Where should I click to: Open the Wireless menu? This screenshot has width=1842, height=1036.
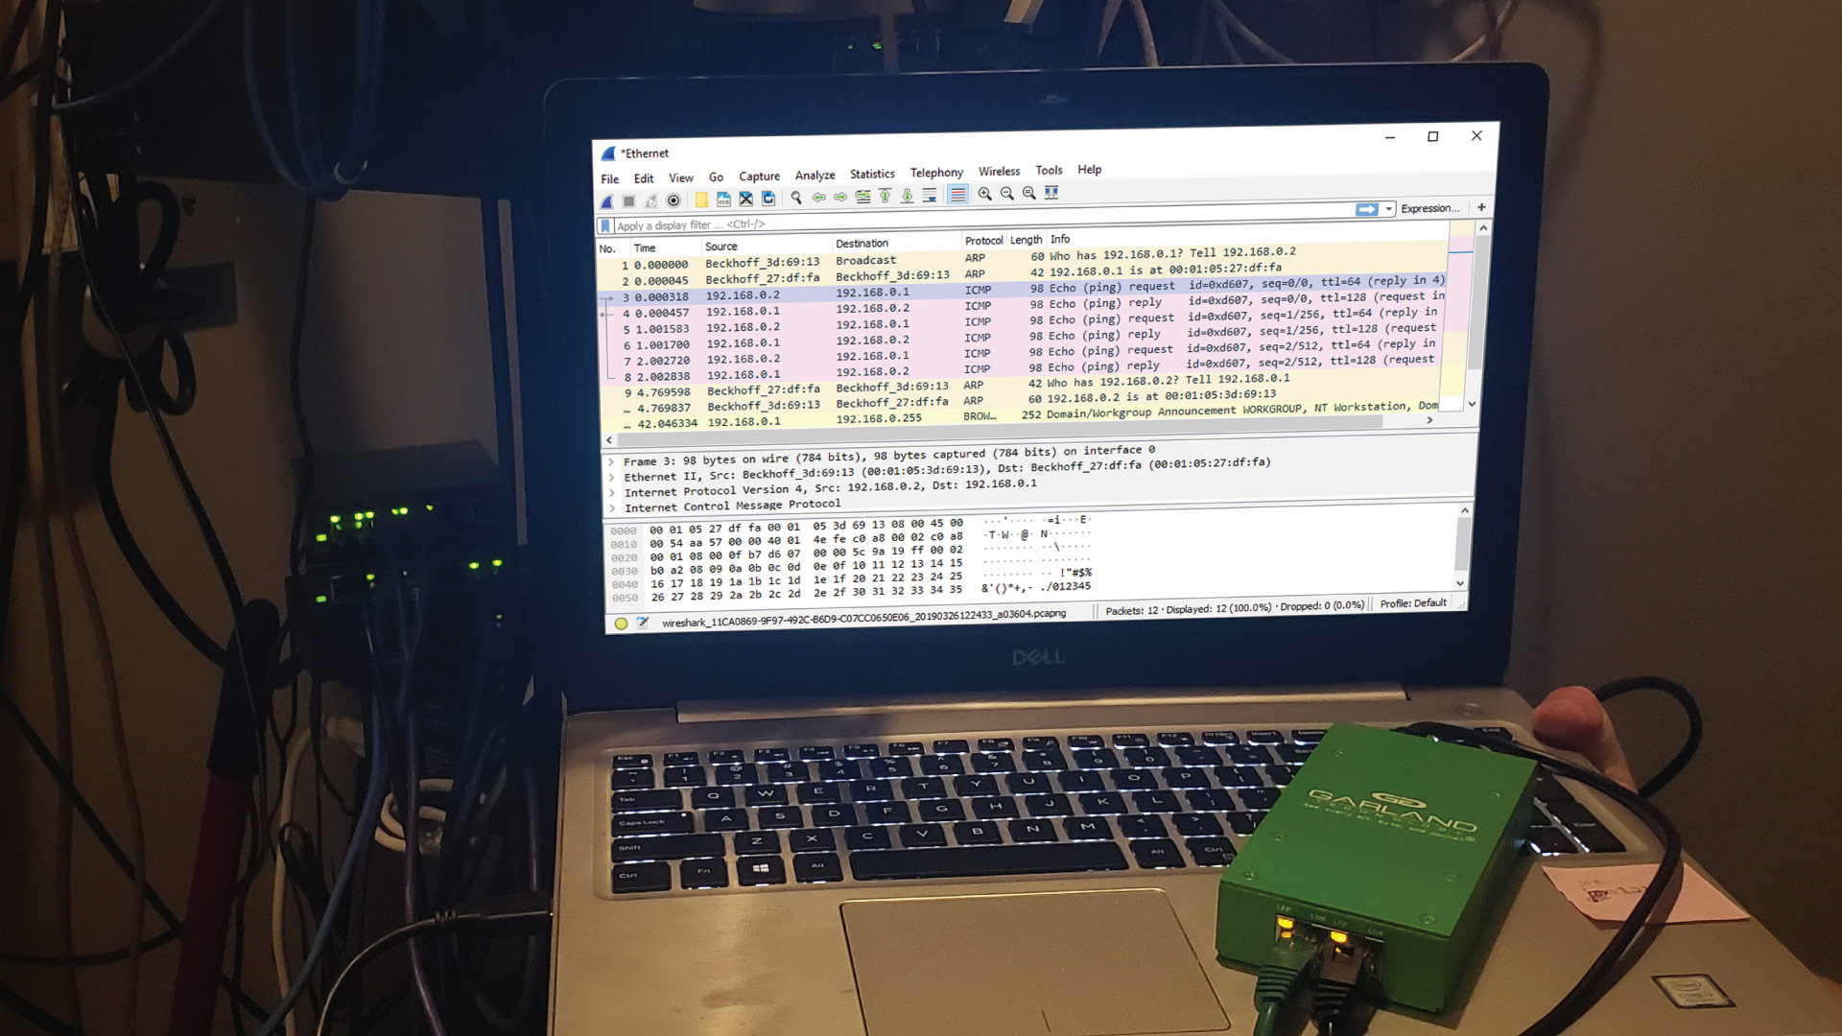(999, 172)
